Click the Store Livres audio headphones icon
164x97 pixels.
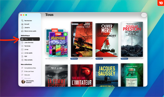22,31
